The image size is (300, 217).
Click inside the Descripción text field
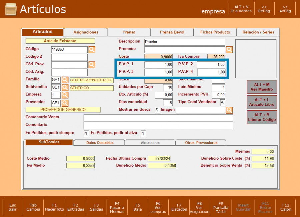coord(184,42)
